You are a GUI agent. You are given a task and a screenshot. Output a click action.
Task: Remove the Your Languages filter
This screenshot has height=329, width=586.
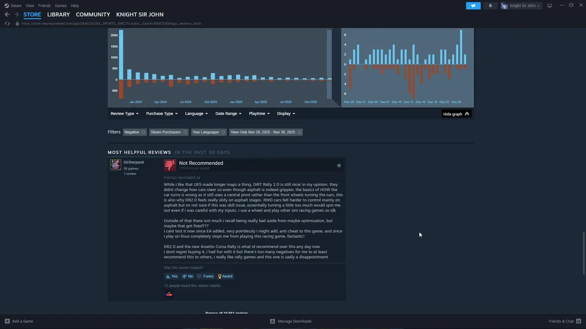(223, 132)
